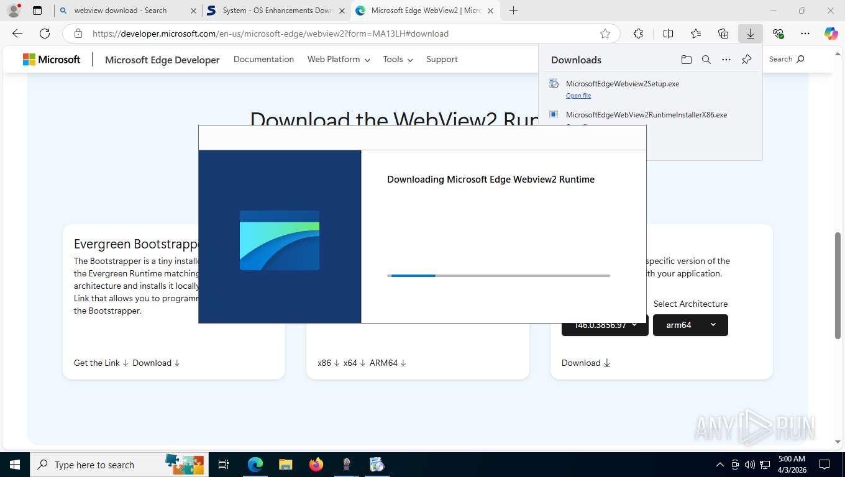Screen dimensions: 845x477
Task: Download the Evergreen Bootstrapper
Action: (156, 363)
